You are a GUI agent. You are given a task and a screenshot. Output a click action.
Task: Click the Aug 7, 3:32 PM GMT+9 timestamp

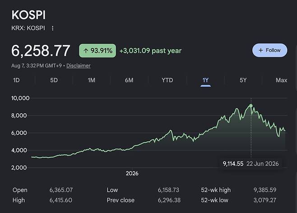[37, 66]
